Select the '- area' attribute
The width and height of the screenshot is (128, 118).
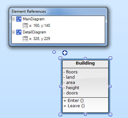pos(69,83)
